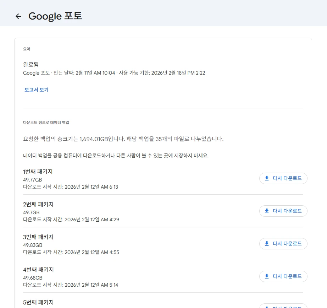Image resolution: width=327 pixels, height=308 pixels.
Task: Click the 5번째 패키지 title
Action: [38, 302]
